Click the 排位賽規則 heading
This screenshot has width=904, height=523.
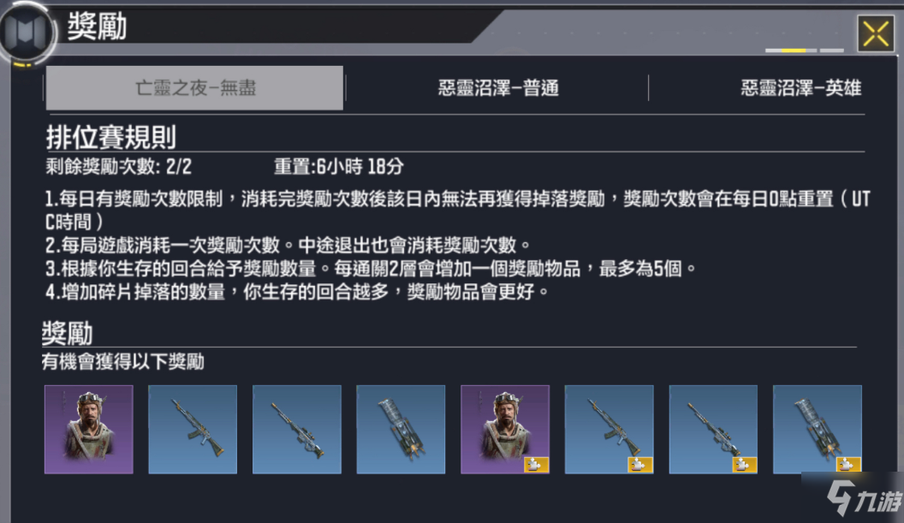pos(110,137)
